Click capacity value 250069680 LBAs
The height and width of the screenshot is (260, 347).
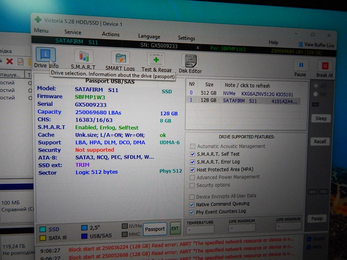coord(98,112)
